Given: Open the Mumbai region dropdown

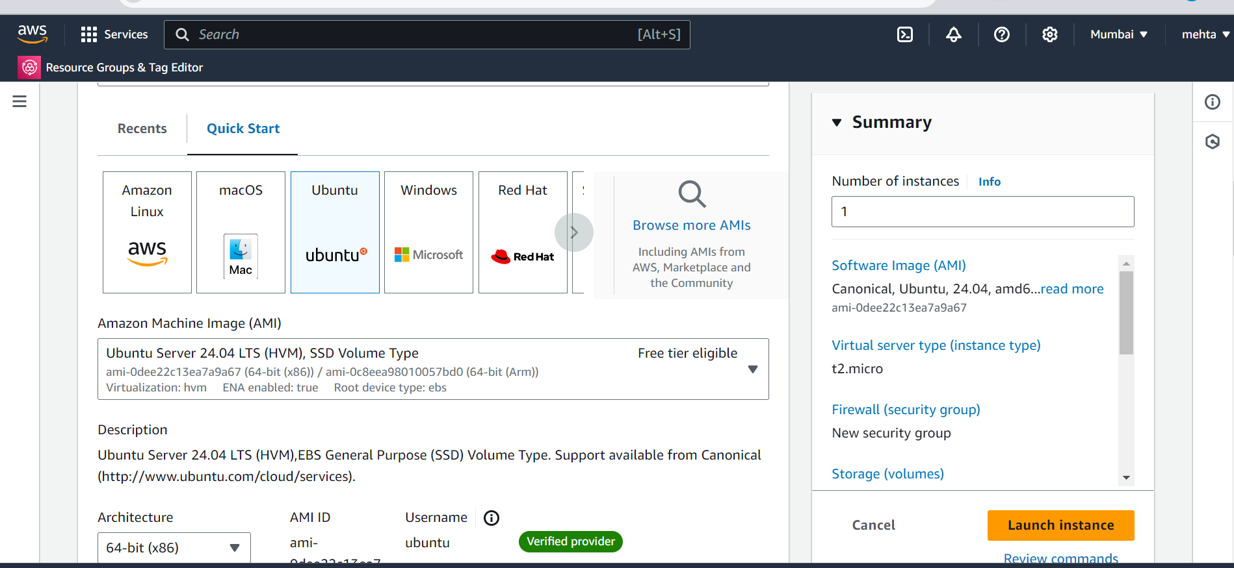Looking at the screenshot, I should pos(1118,34).
